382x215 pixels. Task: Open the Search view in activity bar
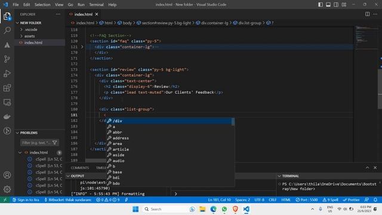tap(7, 30)
